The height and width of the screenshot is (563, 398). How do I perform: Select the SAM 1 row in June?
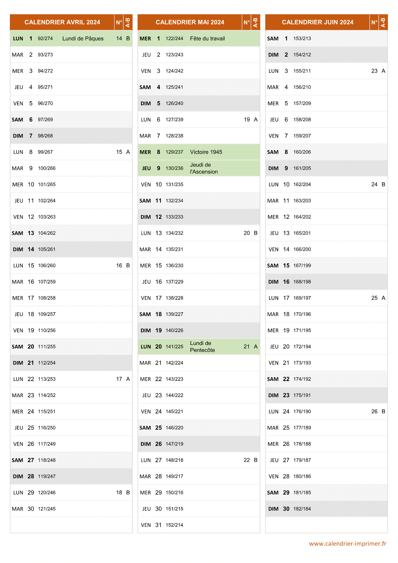327,38
